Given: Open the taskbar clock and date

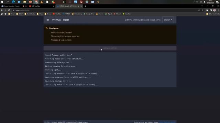Looking at the screenshot, I should click(210, 2).
